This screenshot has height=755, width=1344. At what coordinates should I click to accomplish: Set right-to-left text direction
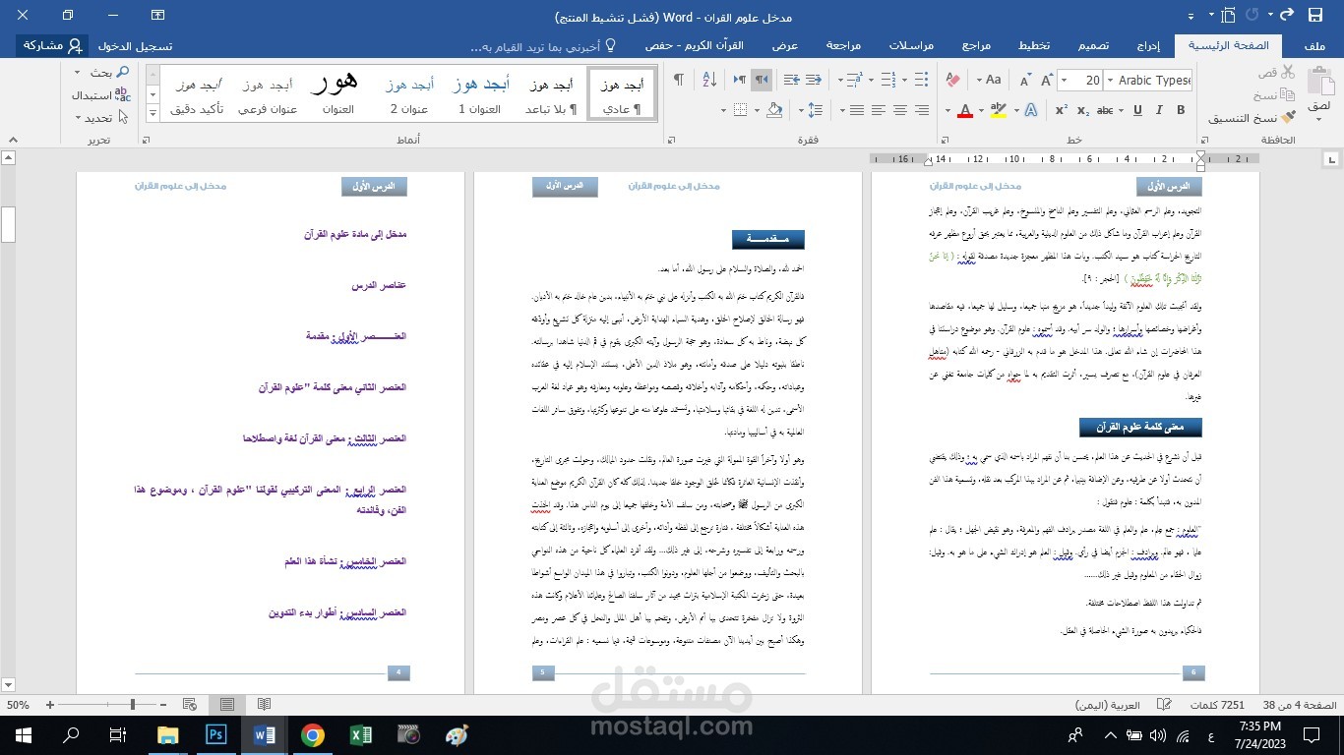click(762, 81)
